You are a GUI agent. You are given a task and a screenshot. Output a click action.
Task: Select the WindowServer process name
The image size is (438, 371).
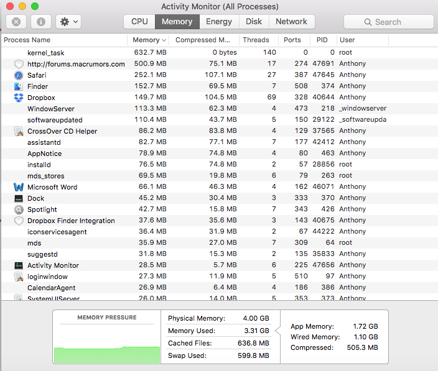pyautogui.click(x=51, y=109)
